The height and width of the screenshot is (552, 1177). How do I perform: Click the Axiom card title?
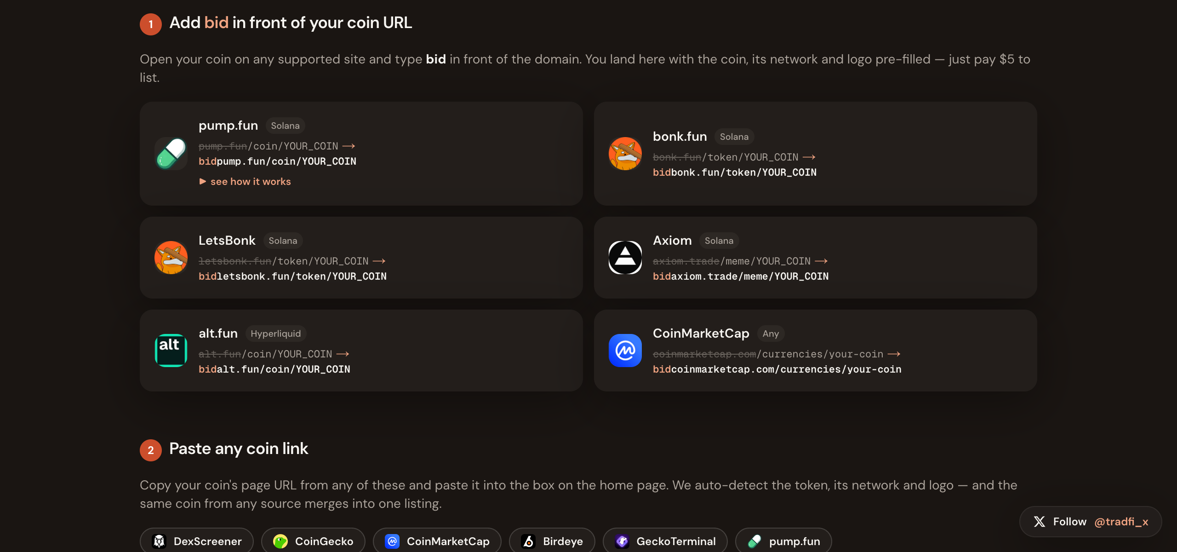click(672, 241)
